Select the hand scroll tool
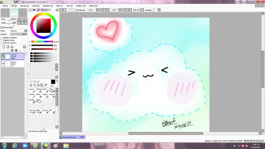This screenshot has width=265, height=149. pos(42,85)
